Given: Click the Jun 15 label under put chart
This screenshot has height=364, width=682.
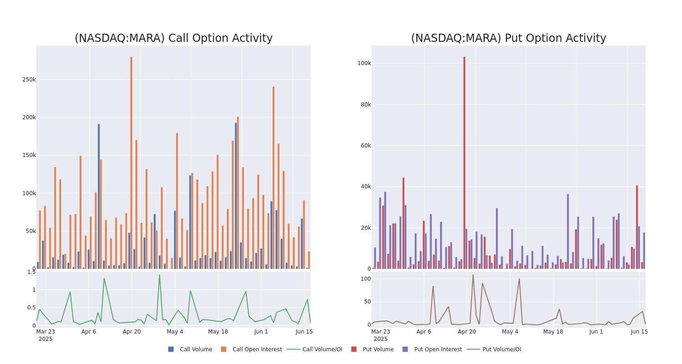Looking at the screenshot, I should [x=639, y=332].
